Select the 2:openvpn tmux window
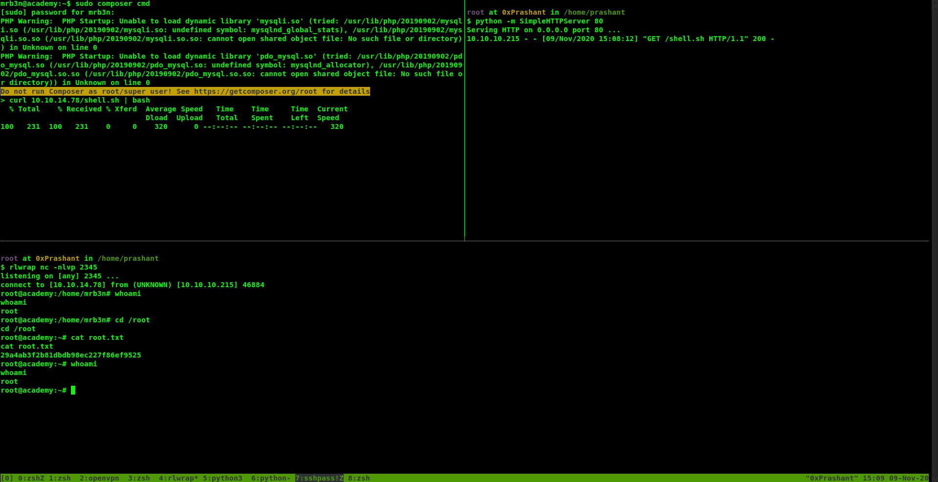 click(99, 478)
